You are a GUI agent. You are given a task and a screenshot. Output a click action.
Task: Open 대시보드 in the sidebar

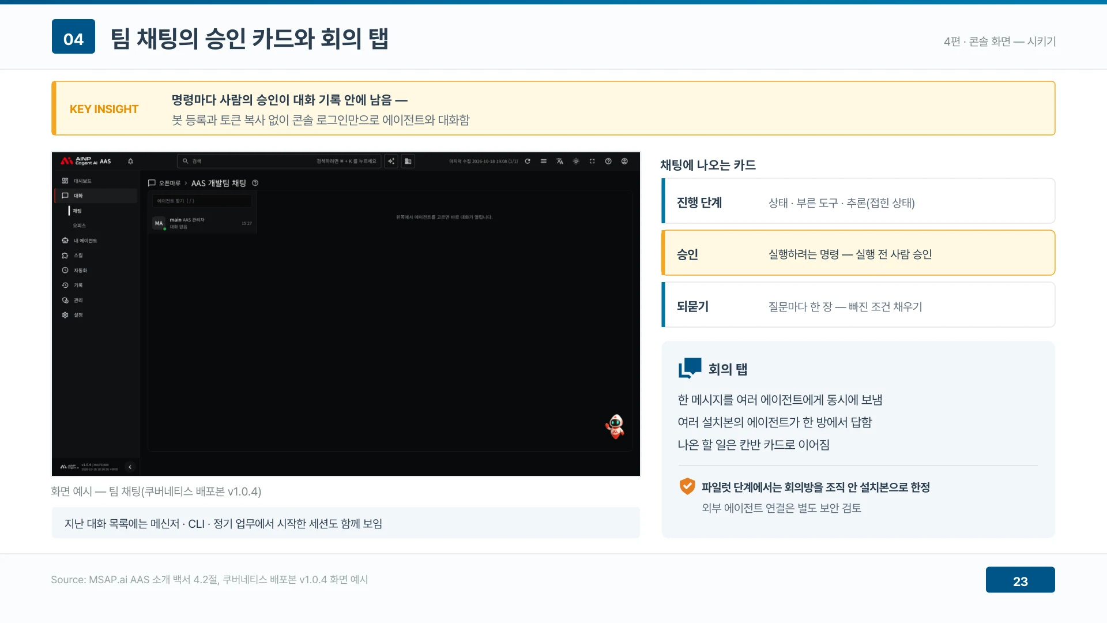pos(96,181)
